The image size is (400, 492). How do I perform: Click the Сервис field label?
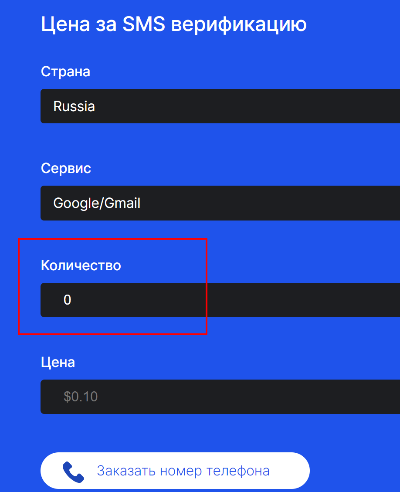click(66, 168)
